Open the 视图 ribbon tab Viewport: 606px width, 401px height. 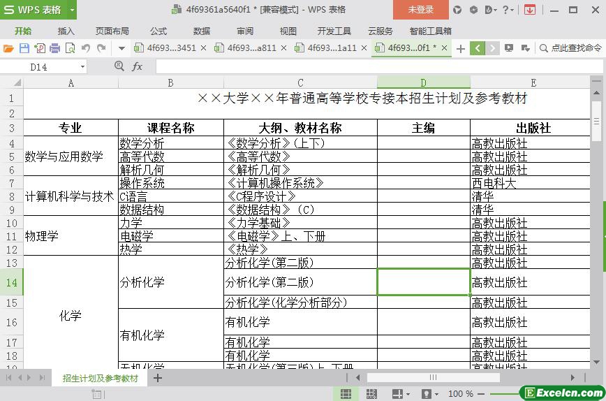(x=288, y=31)
